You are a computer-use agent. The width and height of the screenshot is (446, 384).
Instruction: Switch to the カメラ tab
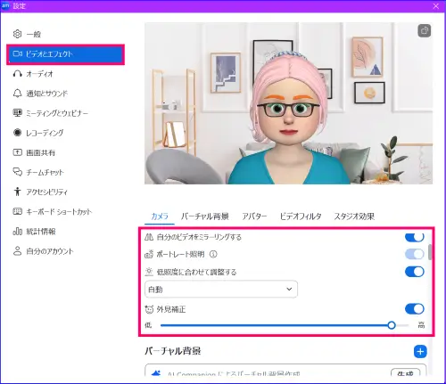click(160, 217)
